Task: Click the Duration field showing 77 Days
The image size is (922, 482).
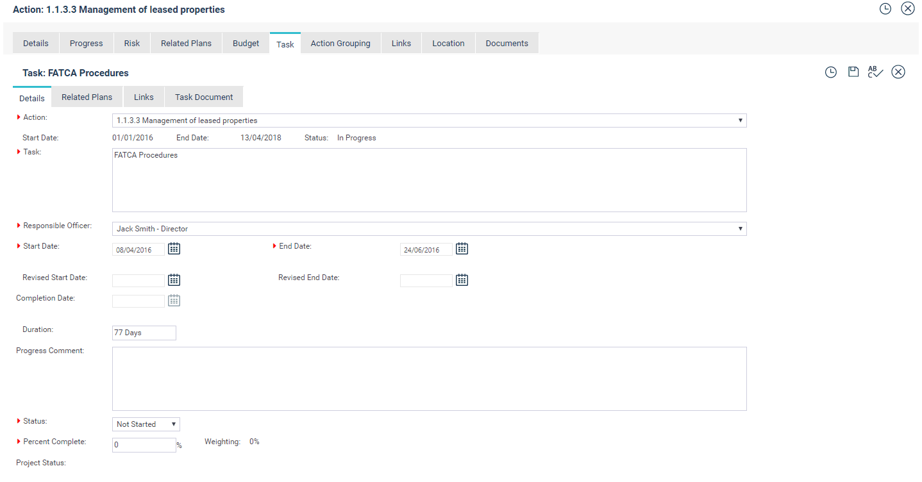Action: coord(144,333)
